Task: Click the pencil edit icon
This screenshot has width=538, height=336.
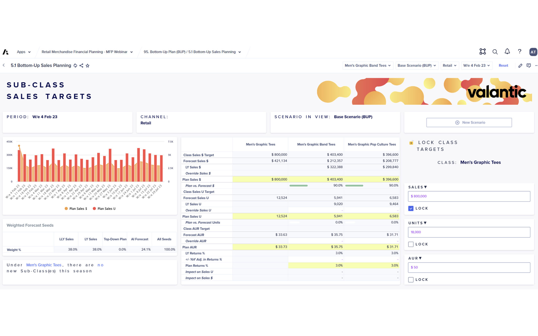Action: (520, 66)
